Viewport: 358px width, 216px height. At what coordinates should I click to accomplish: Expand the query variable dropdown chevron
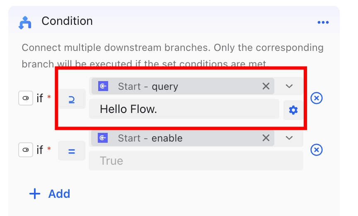click(289, 86)
